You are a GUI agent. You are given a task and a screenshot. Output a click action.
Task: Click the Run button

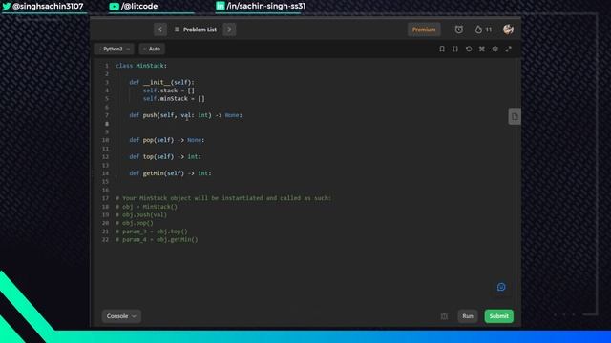pos(468,316)
